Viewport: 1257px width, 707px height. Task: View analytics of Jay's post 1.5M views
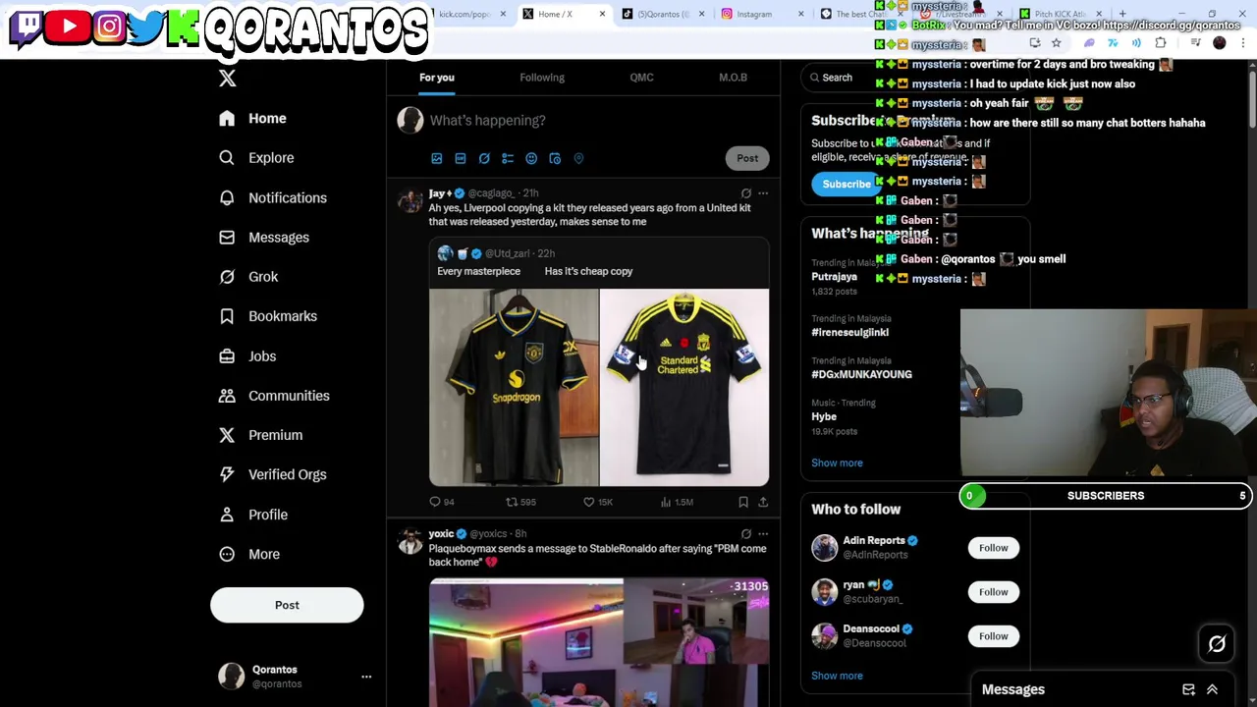pyautogui.click(x=677, y=502)
